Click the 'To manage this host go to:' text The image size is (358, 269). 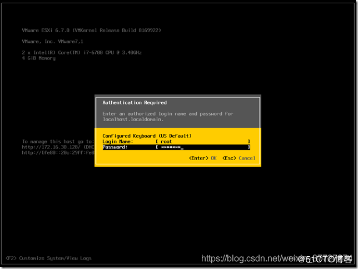pyautogui.click(x=58, y=142)
